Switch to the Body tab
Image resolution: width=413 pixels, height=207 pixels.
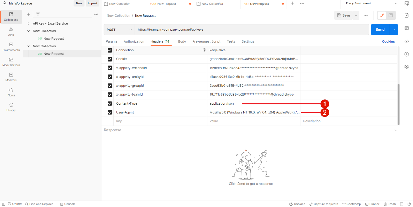coord(182,41)
